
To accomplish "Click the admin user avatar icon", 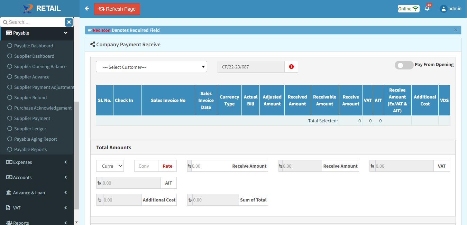I will point(443,9).
